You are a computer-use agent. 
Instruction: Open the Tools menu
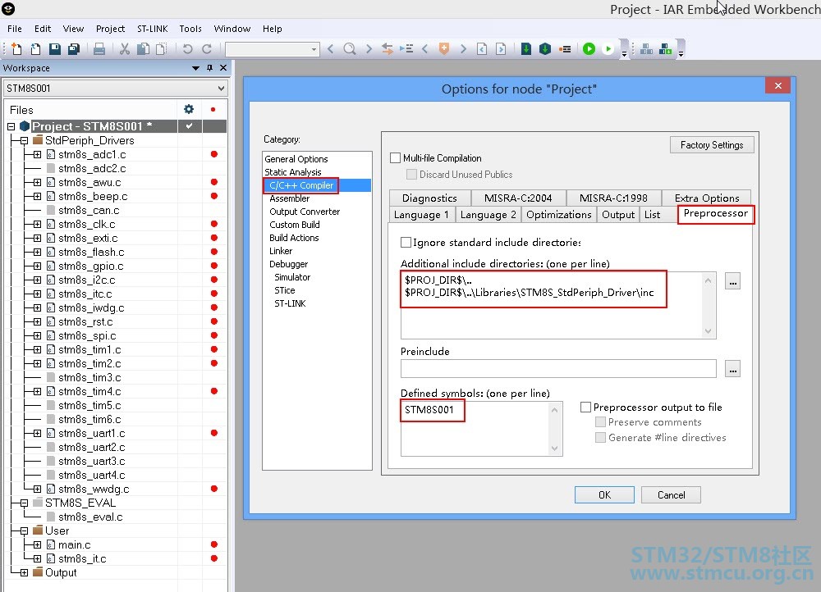pyautogui.click(x=190, y=29)
